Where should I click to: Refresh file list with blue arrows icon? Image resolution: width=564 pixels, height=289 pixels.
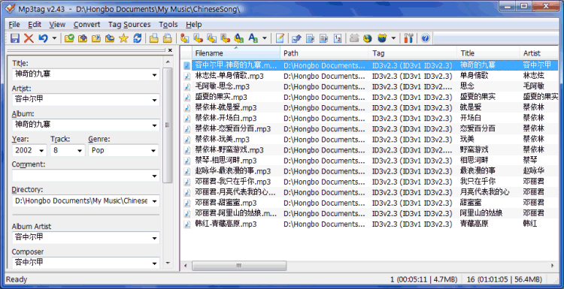pyautogui.click(x=137, y=38)
